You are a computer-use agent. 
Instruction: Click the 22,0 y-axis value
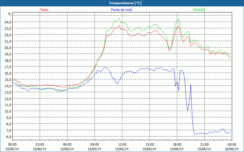point(8,35)
